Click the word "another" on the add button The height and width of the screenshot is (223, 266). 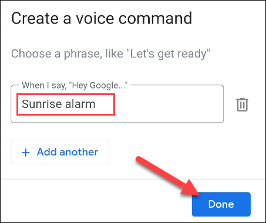[79, 152]
